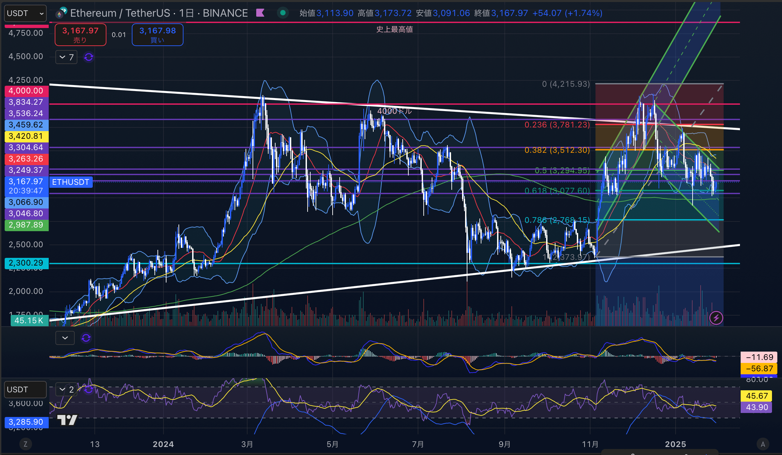
Task: Click the green market status dot
Action: pyautogui.click(x=283, y=13)
